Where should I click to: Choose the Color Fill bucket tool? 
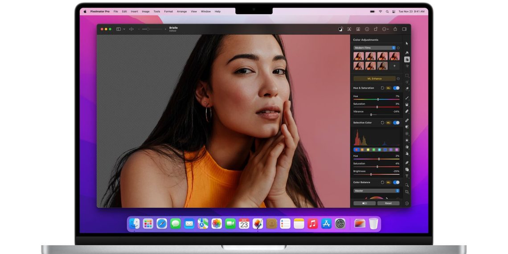pos(407,105)
